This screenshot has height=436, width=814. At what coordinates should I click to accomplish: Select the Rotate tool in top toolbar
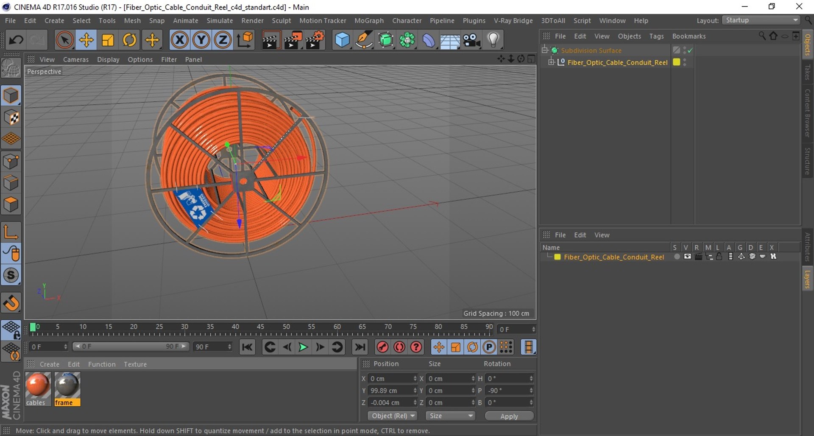129,40
